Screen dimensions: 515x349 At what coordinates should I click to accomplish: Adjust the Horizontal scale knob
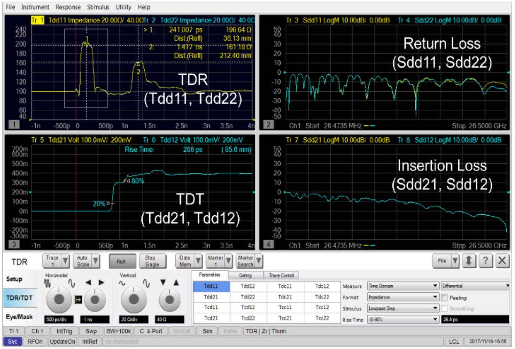point(58,299)
